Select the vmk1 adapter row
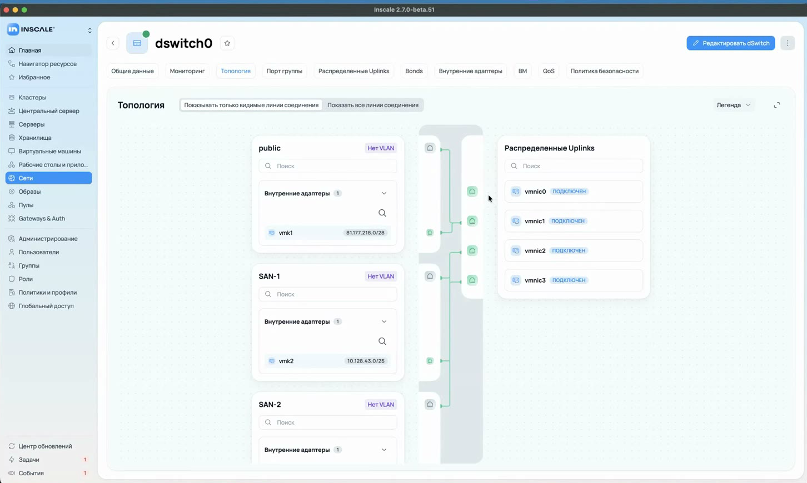807x483 pixels. (328, 233)
